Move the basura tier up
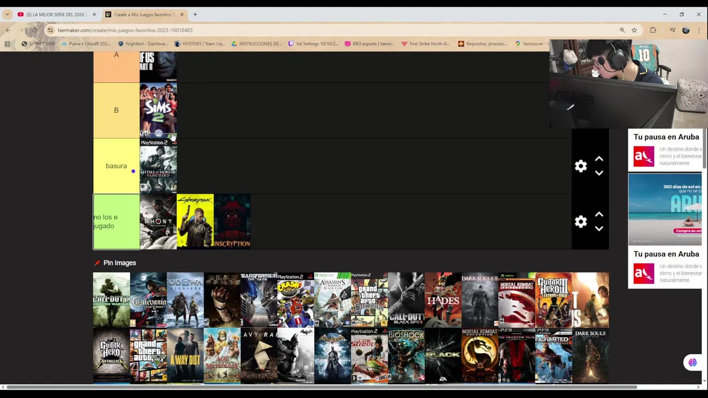 pos(599,159)
